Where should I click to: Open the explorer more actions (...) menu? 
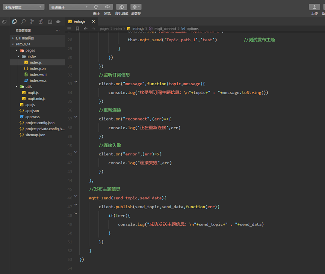[57, 30]
